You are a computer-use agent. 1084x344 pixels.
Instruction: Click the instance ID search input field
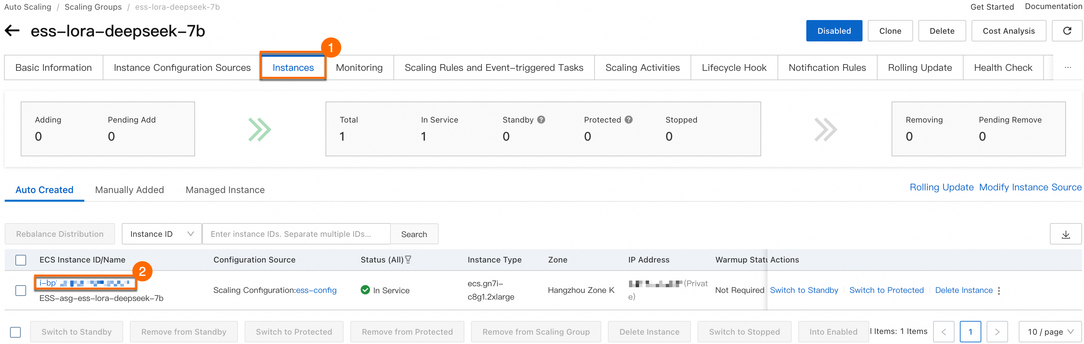296,234
